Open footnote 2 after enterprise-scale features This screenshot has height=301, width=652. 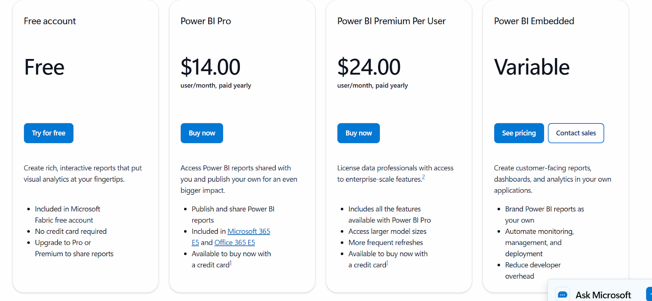pyautogui.click(x=423, y=177)
